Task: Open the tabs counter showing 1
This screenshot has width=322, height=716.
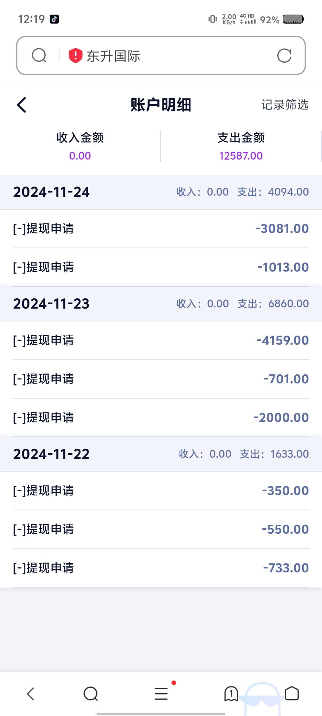Action: (x=231, y=694)
